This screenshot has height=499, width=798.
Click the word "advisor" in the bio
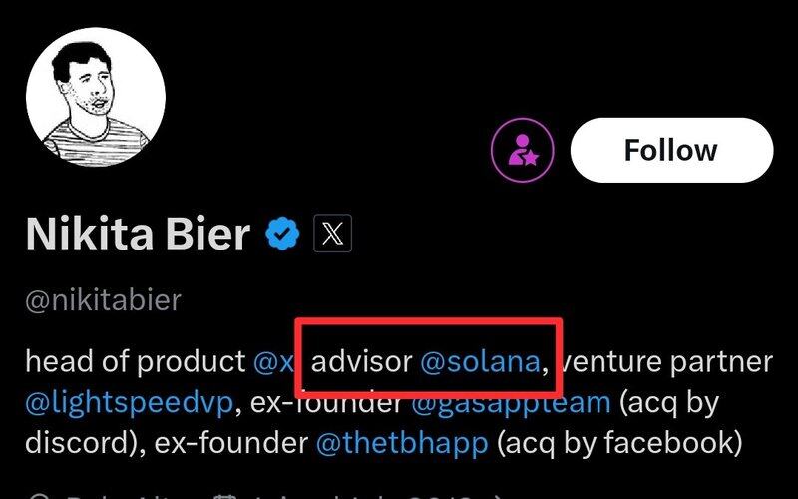[x=361, y=361]
